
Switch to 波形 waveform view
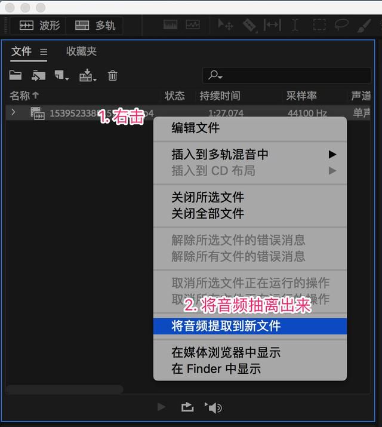tap(39, 26)
